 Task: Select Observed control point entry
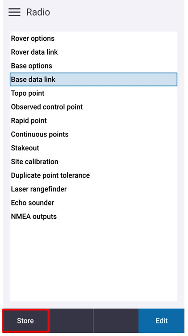tap(93, 107)
